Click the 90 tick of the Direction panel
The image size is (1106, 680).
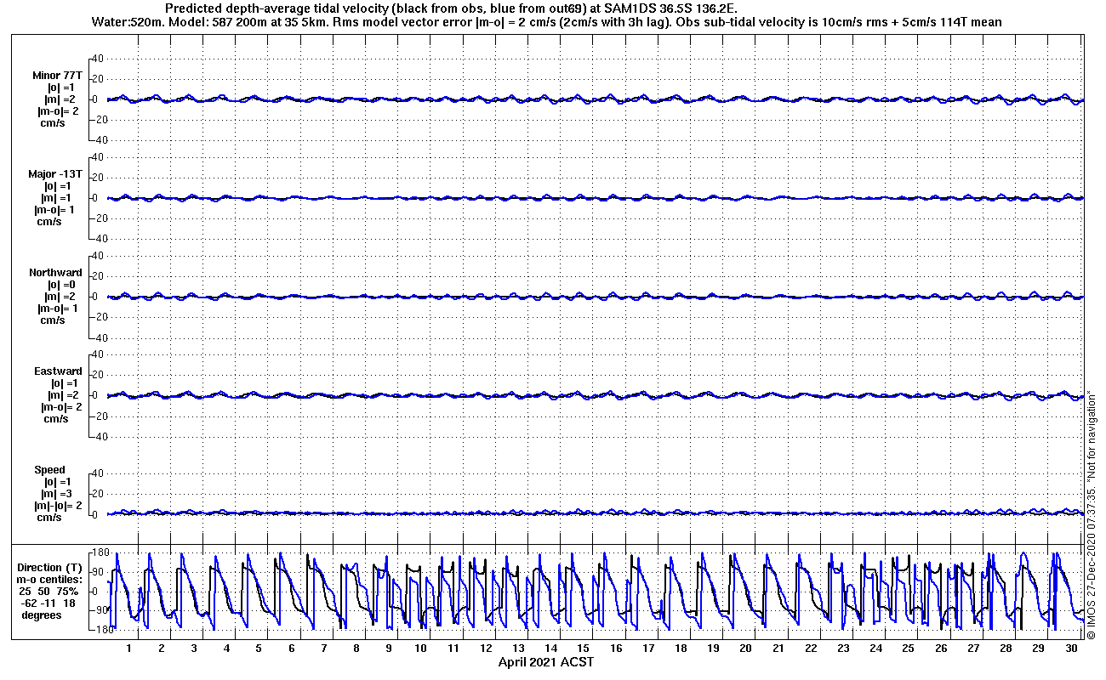[97, 572]
